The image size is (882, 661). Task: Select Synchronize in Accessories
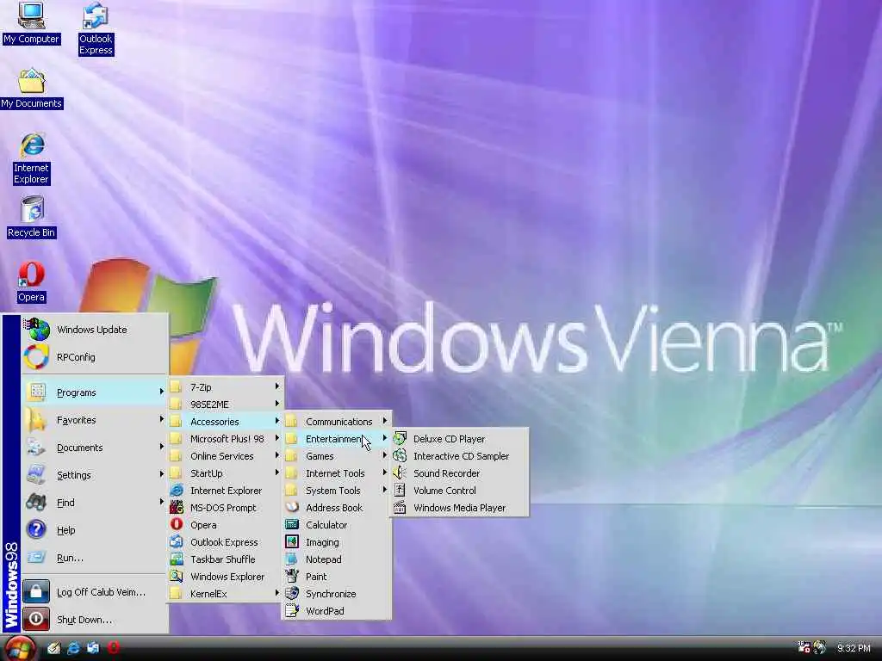pos(337,594)
